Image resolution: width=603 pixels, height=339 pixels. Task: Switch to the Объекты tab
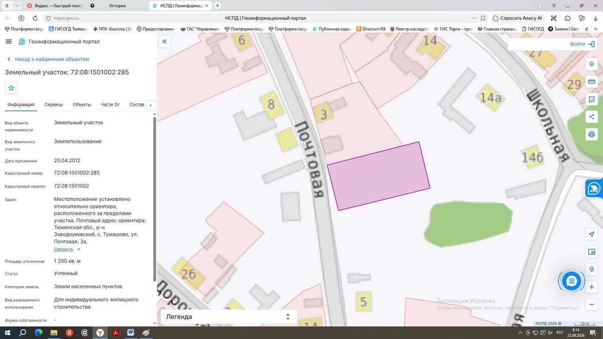click(x=82, y=104)
